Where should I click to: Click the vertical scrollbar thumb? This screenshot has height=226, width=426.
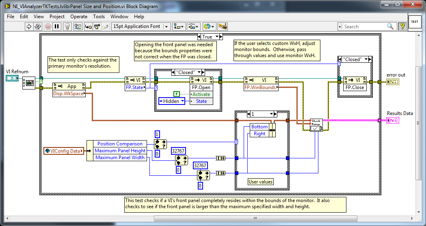pyautogui.click(x=418, y=123)
